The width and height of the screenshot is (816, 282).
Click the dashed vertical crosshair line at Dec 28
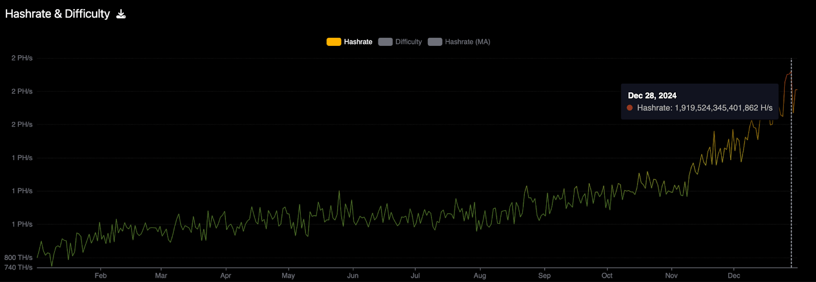pyautogui.click(x=792, y=163)
